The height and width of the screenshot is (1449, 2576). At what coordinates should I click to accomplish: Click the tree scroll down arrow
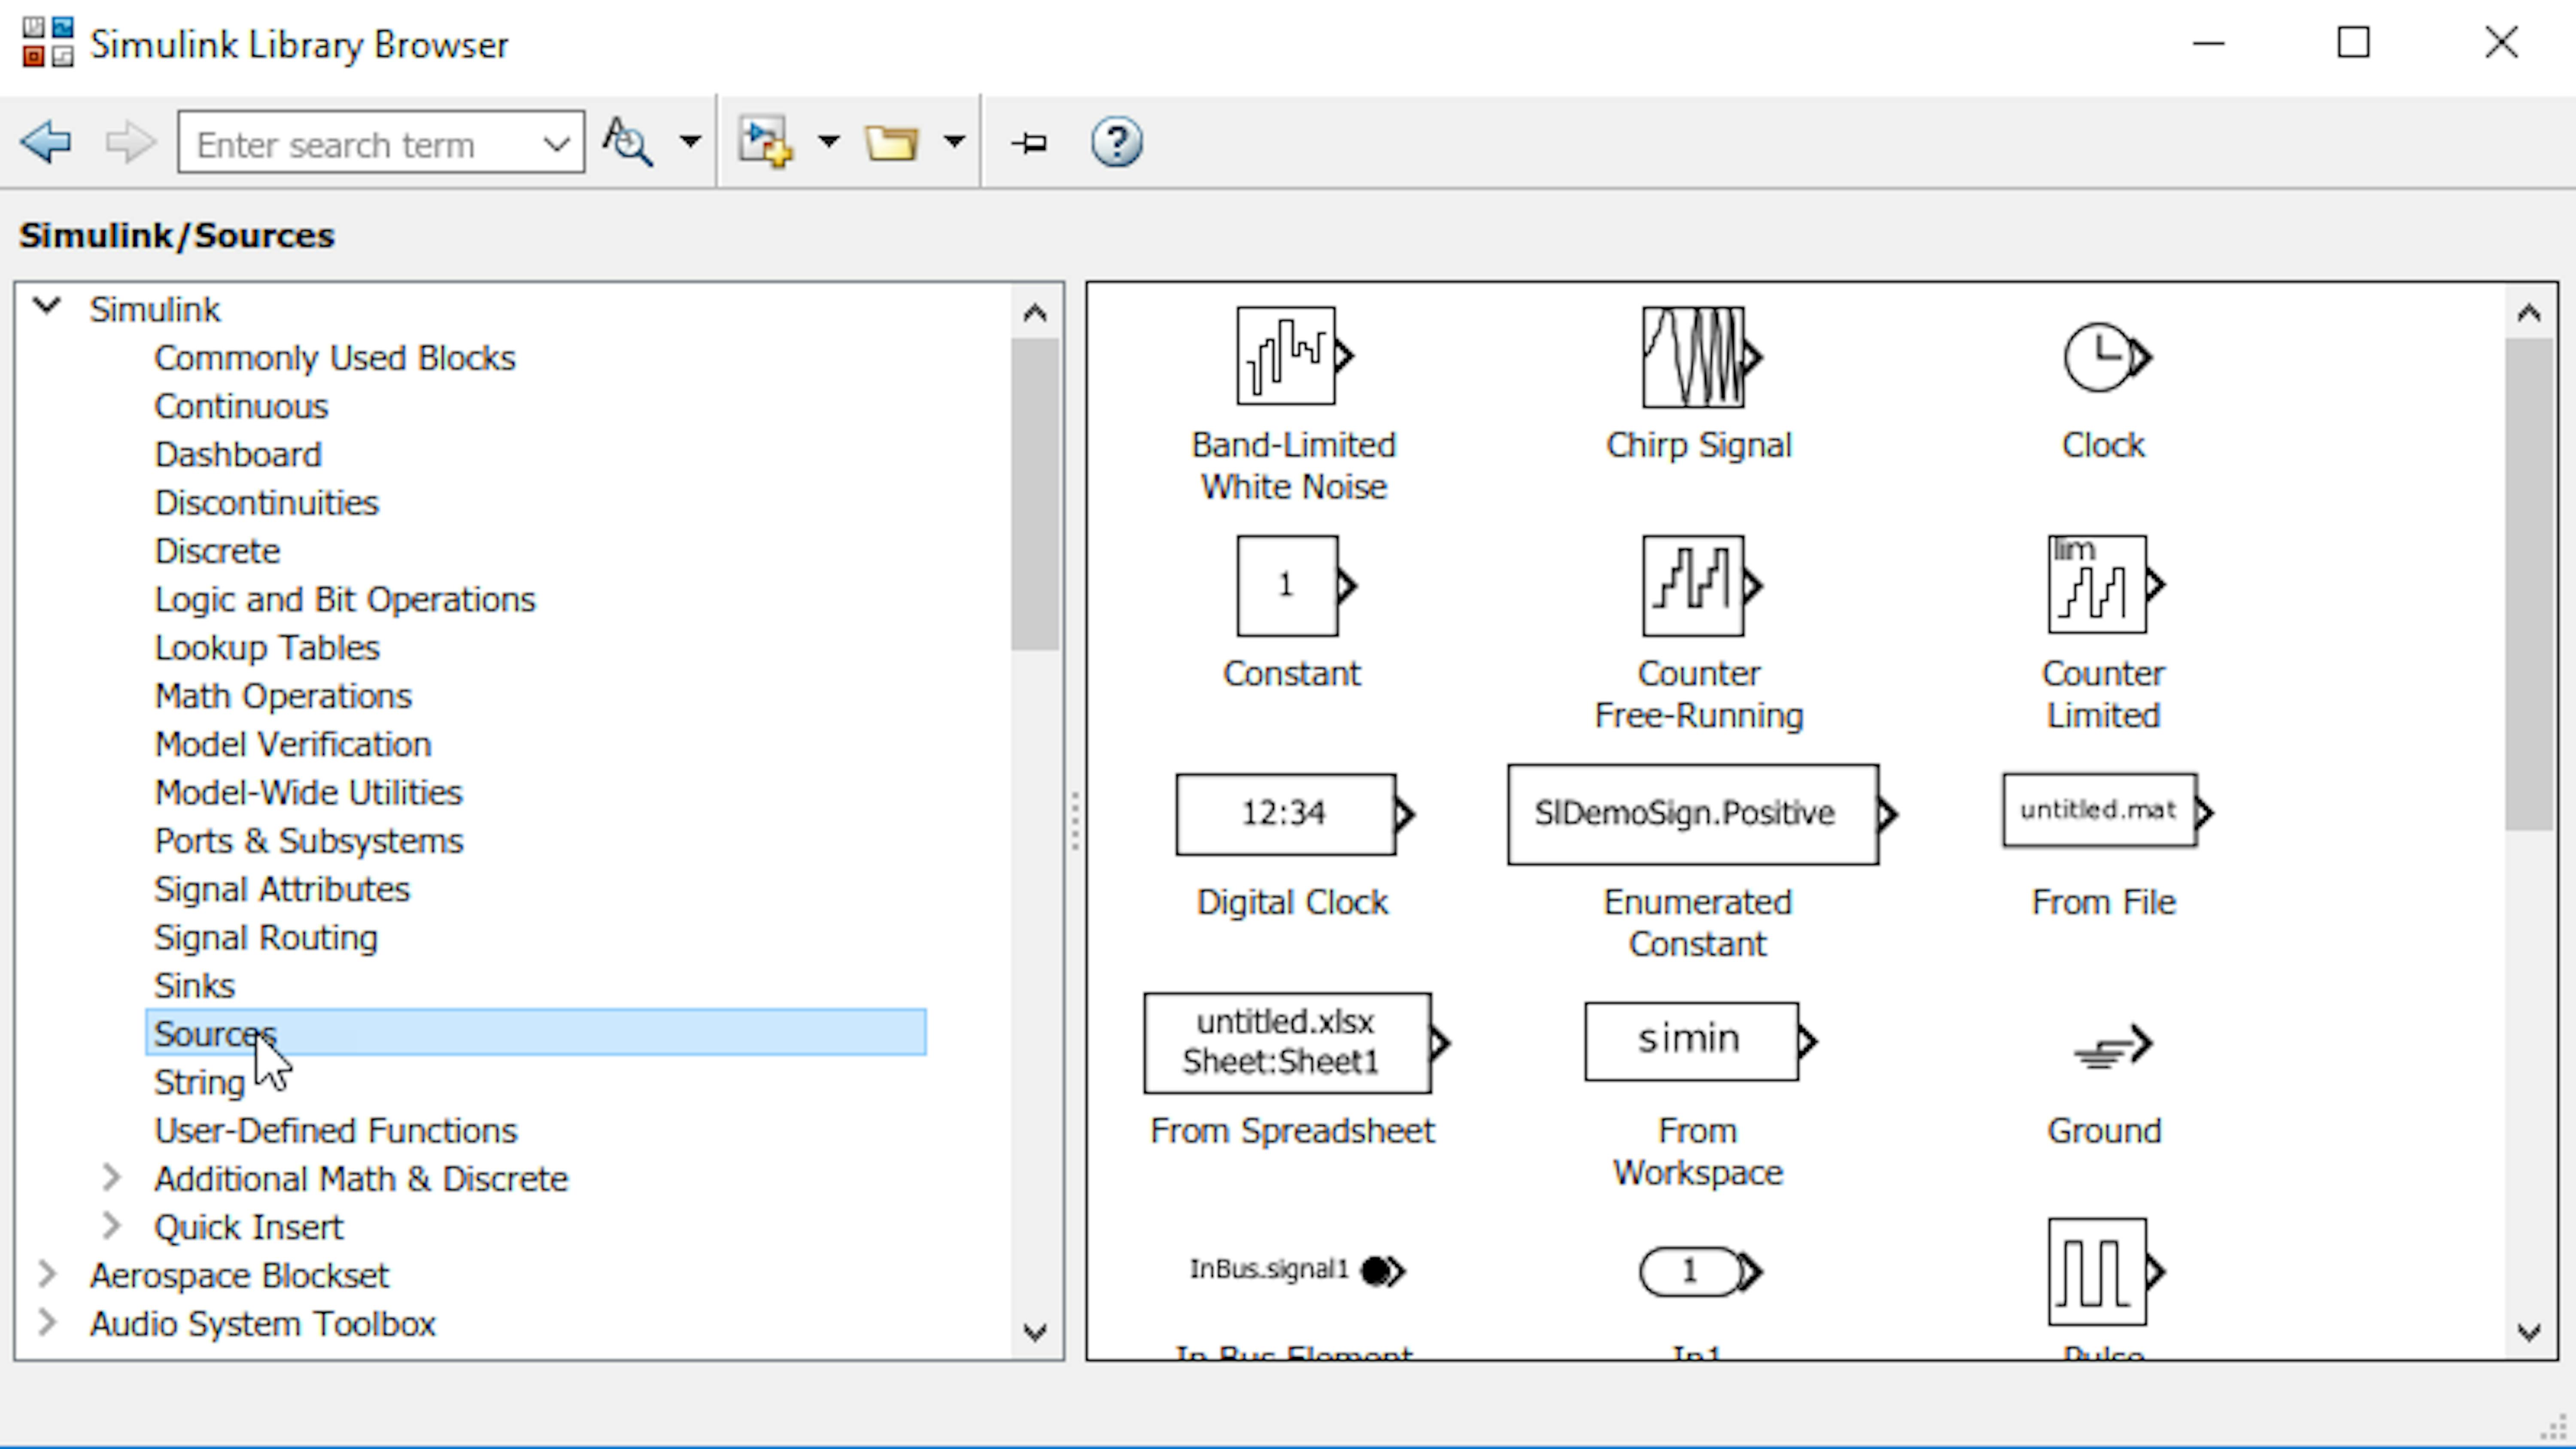click(x=1035, y=1332)
